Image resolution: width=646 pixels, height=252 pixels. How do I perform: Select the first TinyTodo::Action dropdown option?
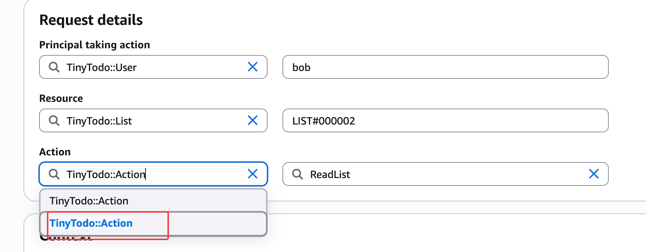tap(89, 201)
